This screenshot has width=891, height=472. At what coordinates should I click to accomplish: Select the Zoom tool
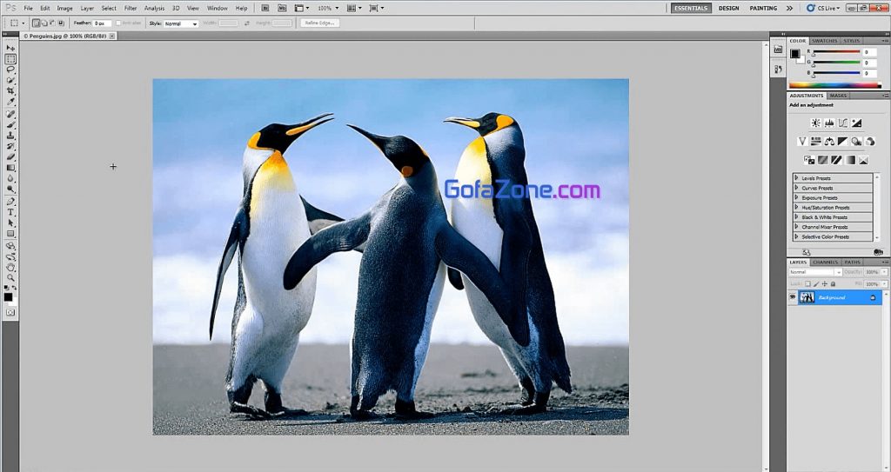[x=10, y=278]
